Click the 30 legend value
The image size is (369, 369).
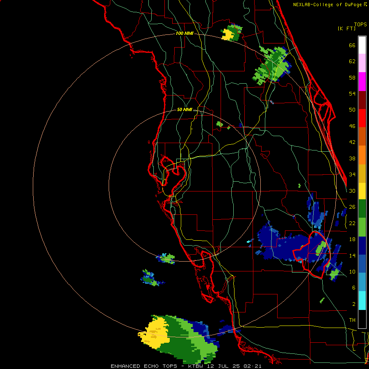pyautogui.click(x=352, y=191)
